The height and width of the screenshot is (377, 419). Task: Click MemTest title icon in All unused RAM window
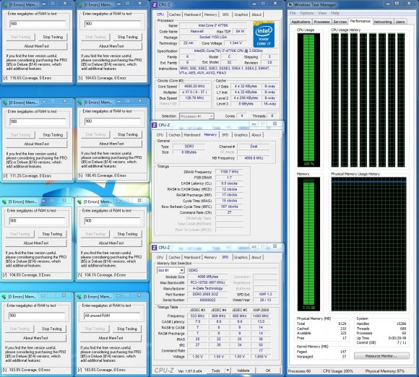click(x=79, y=297)
